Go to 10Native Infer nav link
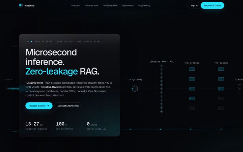 click(91, 5)
